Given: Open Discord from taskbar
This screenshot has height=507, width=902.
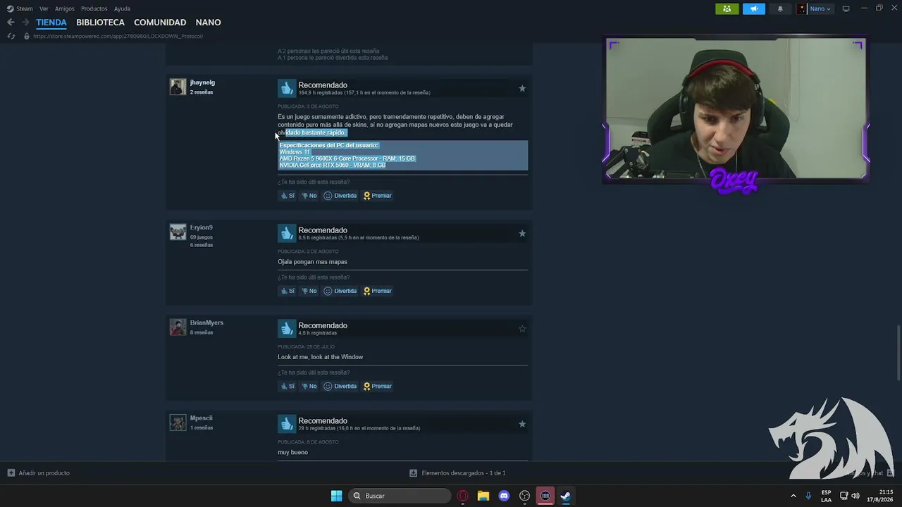Looking at the screenshot, I should [504, 496].
